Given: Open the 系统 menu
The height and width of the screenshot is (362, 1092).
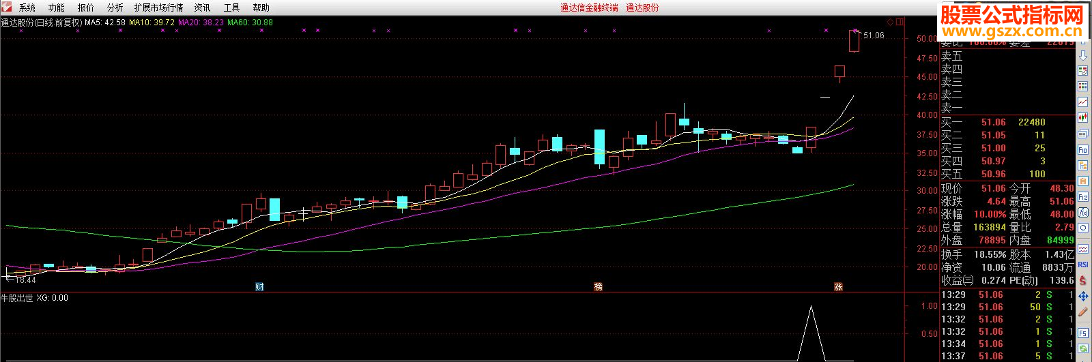Looking at the screenshot, I should (27, 7).
